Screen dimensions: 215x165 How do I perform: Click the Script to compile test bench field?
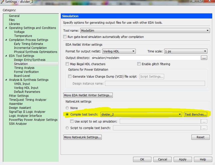click(x=157, y=128)
